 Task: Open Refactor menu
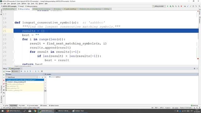pyautogui.click(x=24, y=3)
